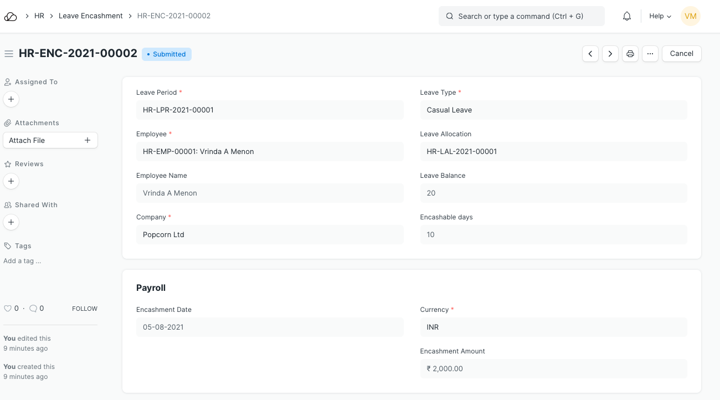This screenshot has width=720, height=400.
Task: Print this leave encashment document
Action: pos(630,54)
